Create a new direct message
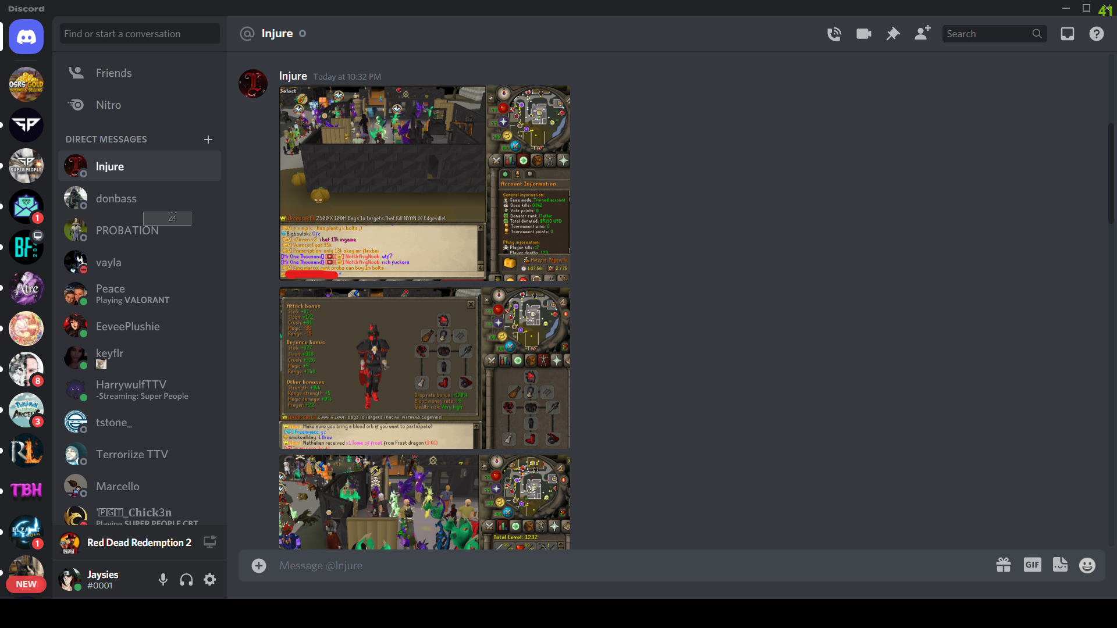This screenshot has height=628, width=1117. [x=208, y=140]
